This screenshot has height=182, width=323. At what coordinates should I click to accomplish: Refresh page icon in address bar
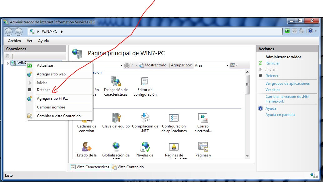click(x=287, y=31)
